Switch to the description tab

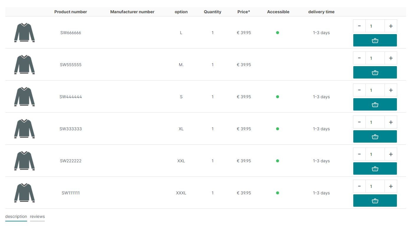16,216
